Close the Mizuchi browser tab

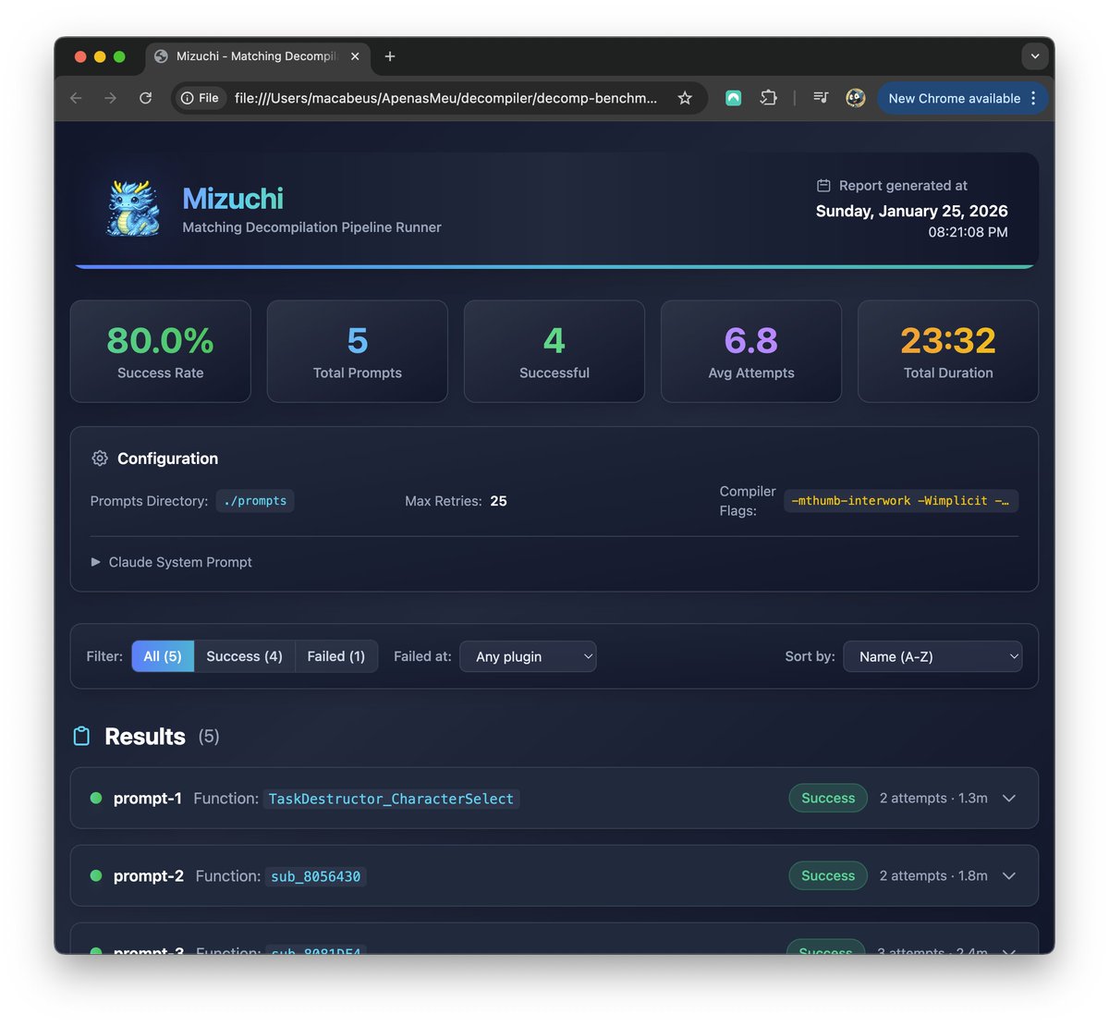[355, 56]
